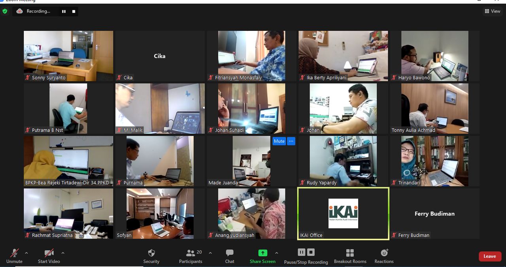The height and width of the screenshot is (267, 506).
Task: Select Ferry Budiman participant tile
Action: (435, 214)
